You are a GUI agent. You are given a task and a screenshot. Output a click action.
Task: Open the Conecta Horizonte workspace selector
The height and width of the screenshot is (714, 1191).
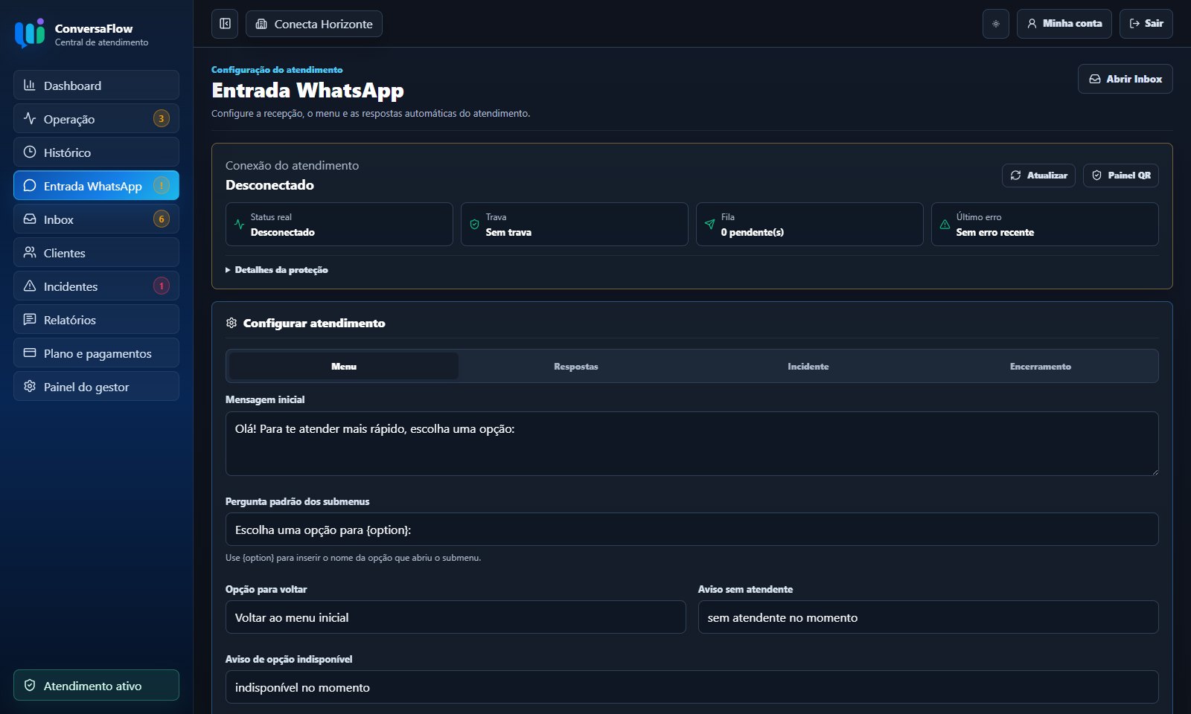pyautogui.click(x=314, y=24)
